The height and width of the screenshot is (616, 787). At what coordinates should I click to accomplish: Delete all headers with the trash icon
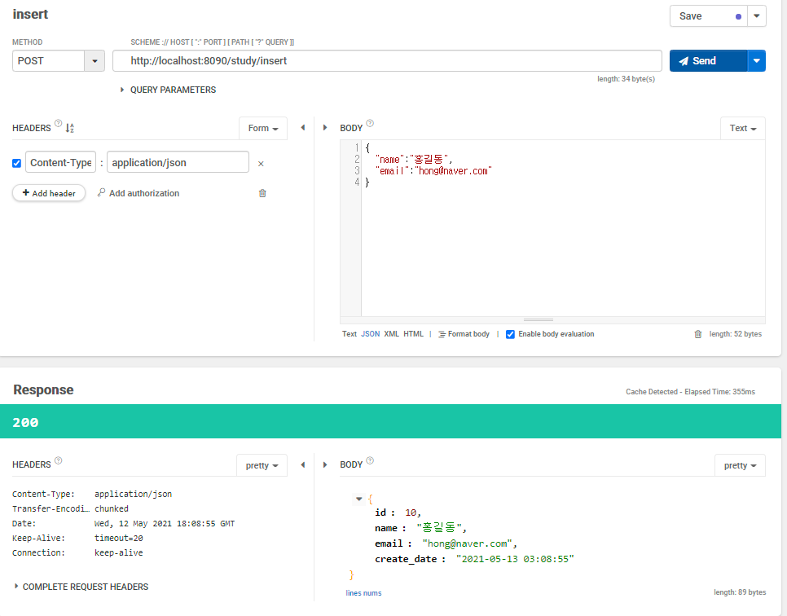point(262,193)
